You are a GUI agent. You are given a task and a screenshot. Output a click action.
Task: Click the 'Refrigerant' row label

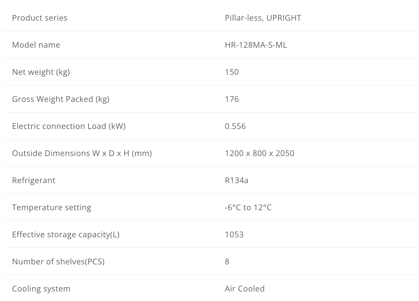click(x=34, y=180)
